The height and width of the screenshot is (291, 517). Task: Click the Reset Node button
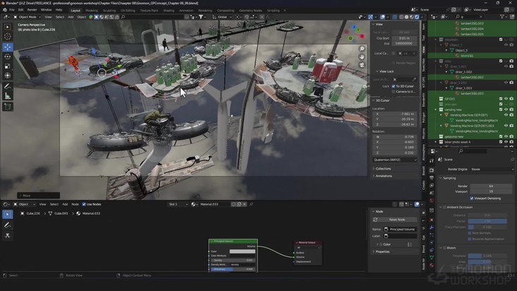pos(398,220)
